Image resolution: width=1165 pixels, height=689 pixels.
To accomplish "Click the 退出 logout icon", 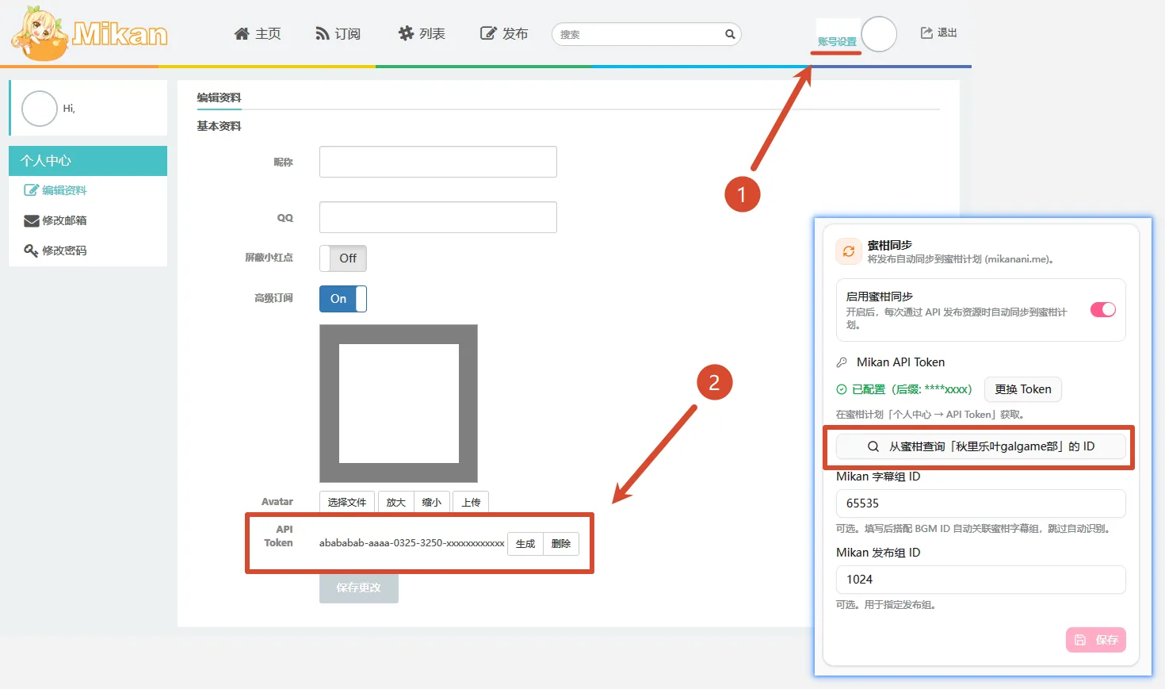I will [926, 33].
